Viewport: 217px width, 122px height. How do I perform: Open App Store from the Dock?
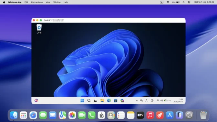click(170, 115)
